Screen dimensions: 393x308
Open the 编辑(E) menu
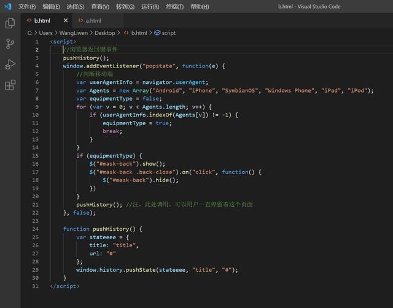tap(51, 7)
